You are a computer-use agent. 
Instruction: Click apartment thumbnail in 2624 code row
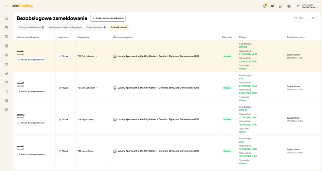pyautogui.click(x=115, y=151)
